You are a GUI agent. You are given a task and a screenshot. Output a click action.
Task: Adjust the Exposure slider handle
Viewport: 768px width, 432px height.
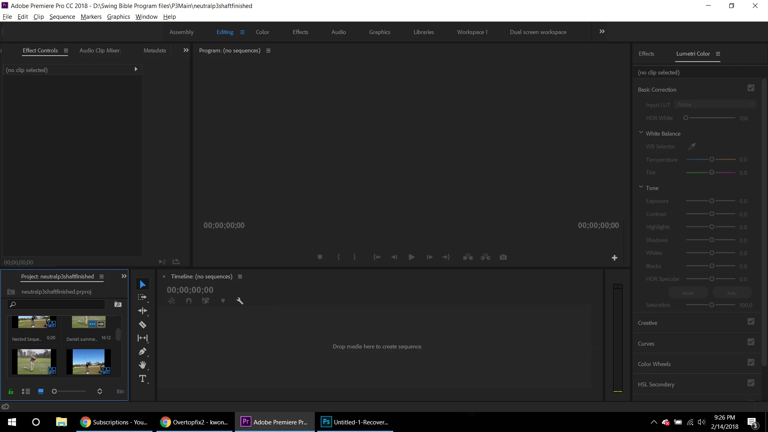coord(712,201)
